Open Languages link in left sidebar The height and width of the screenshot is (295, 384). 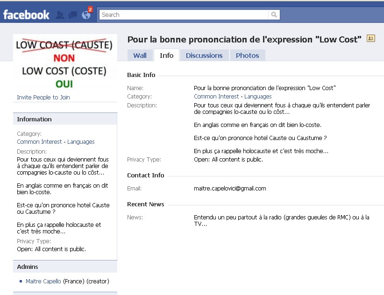[81, 141]
